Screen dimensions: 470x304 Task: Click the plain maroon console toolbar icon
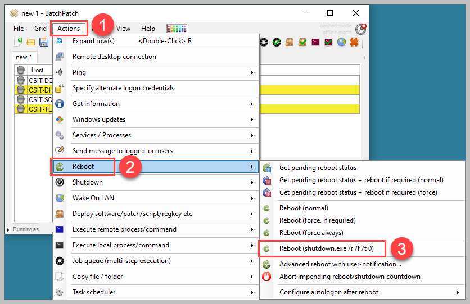pyautogui.click(x=315, y=42)
